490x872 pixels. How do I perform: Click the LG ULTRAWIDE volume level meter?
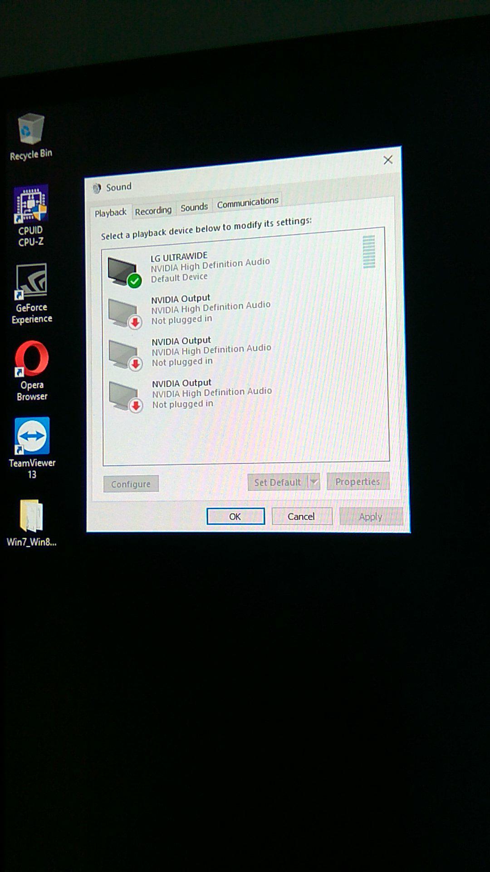pyautogui.click(x=369, y=252)
